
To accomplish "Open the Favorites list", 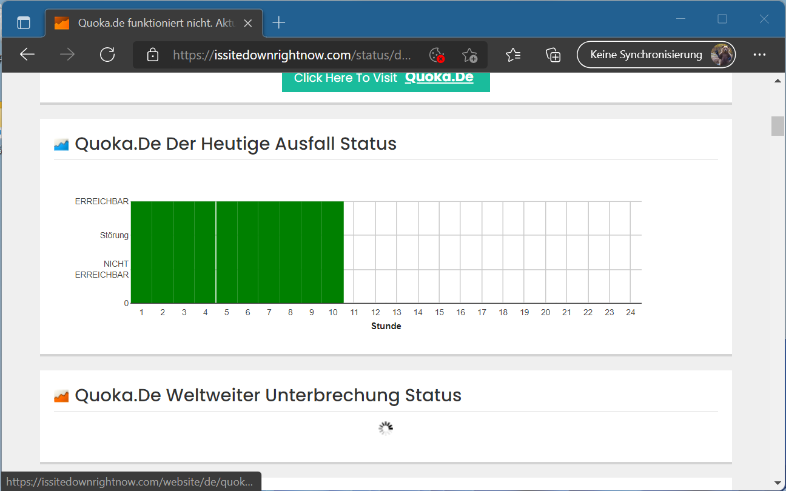I will 513,55.
